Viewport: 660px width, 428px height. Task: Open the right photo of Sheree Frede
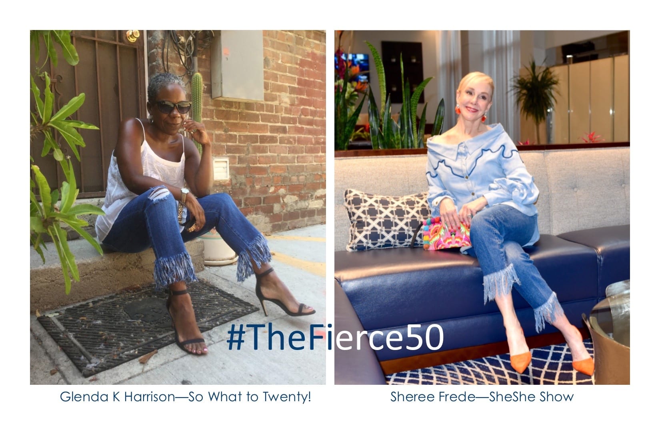click(x=482, y=207)
